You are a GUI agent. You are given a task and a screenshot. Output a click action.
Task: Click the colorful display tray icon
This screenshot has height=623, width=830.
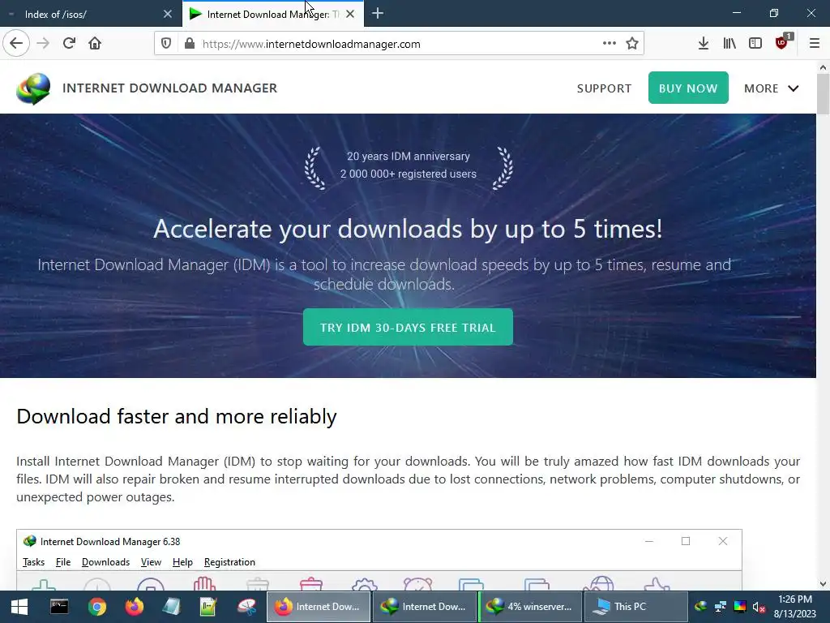[x=740, y=607]
